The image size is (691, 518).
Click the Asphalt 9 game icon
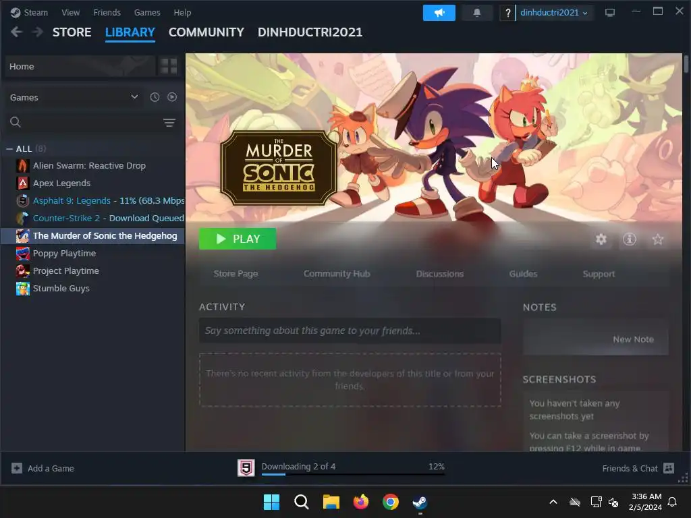coord(22,200)
